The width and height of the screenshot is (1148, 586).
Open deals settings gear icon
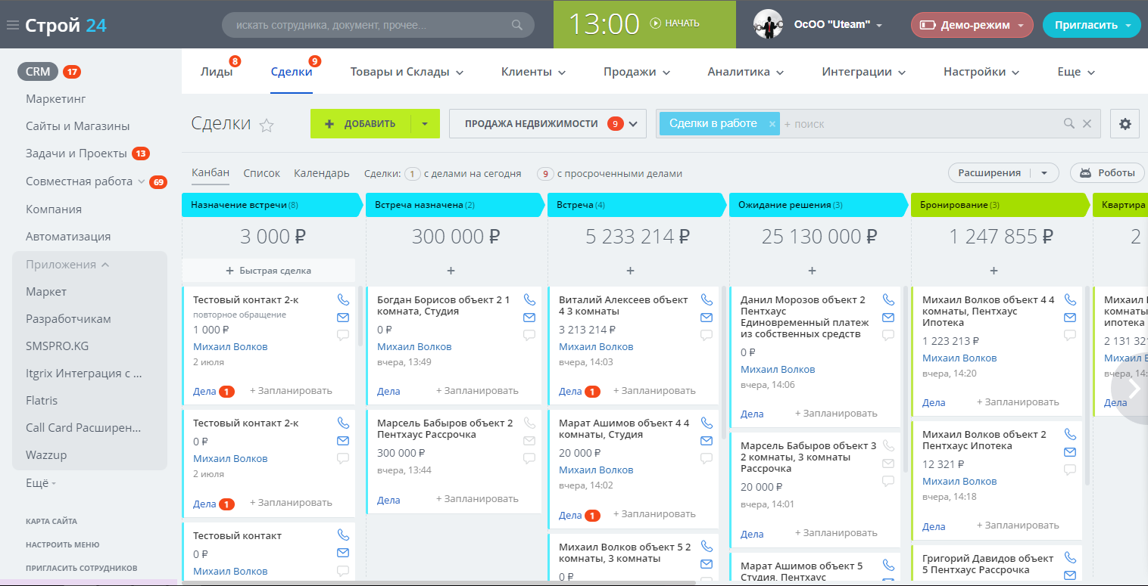1125,124
